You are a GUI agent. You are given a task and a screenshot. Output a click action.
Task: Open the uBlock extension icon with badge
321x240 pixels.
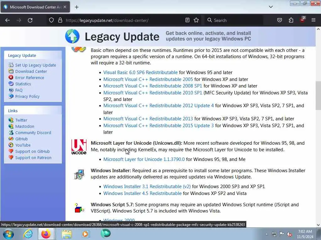(303, 20)
